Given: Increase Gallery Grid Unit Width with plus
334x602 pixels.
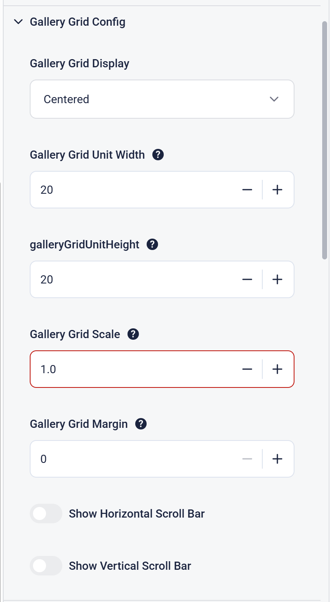Looking at the screenshot, I should [277, 190].
